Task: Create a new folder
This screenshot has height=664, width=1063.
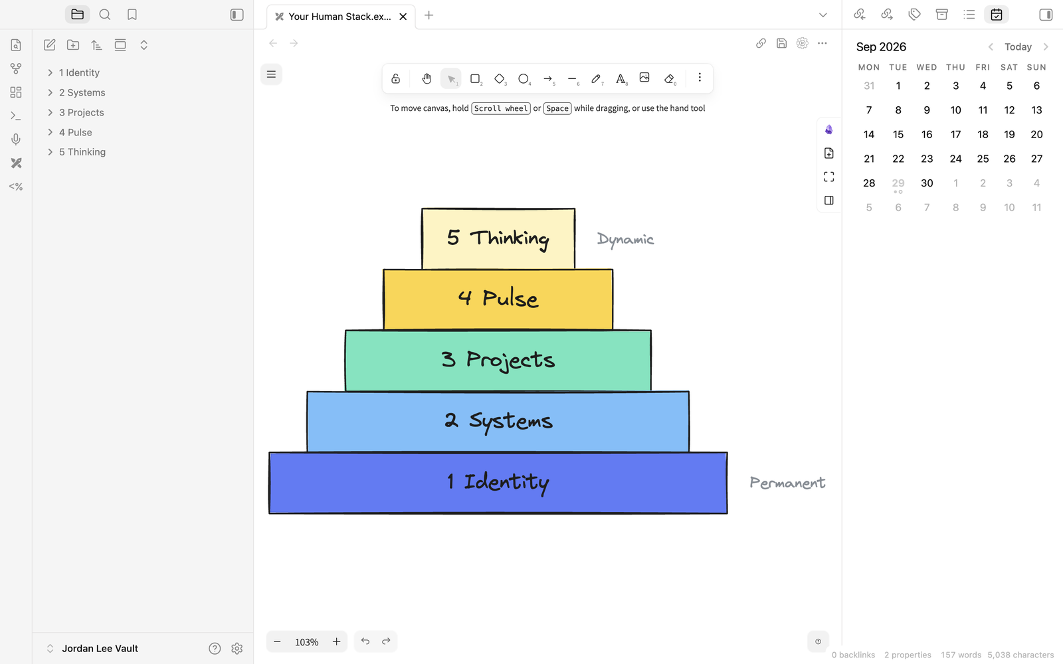Action: pos(73,45)
